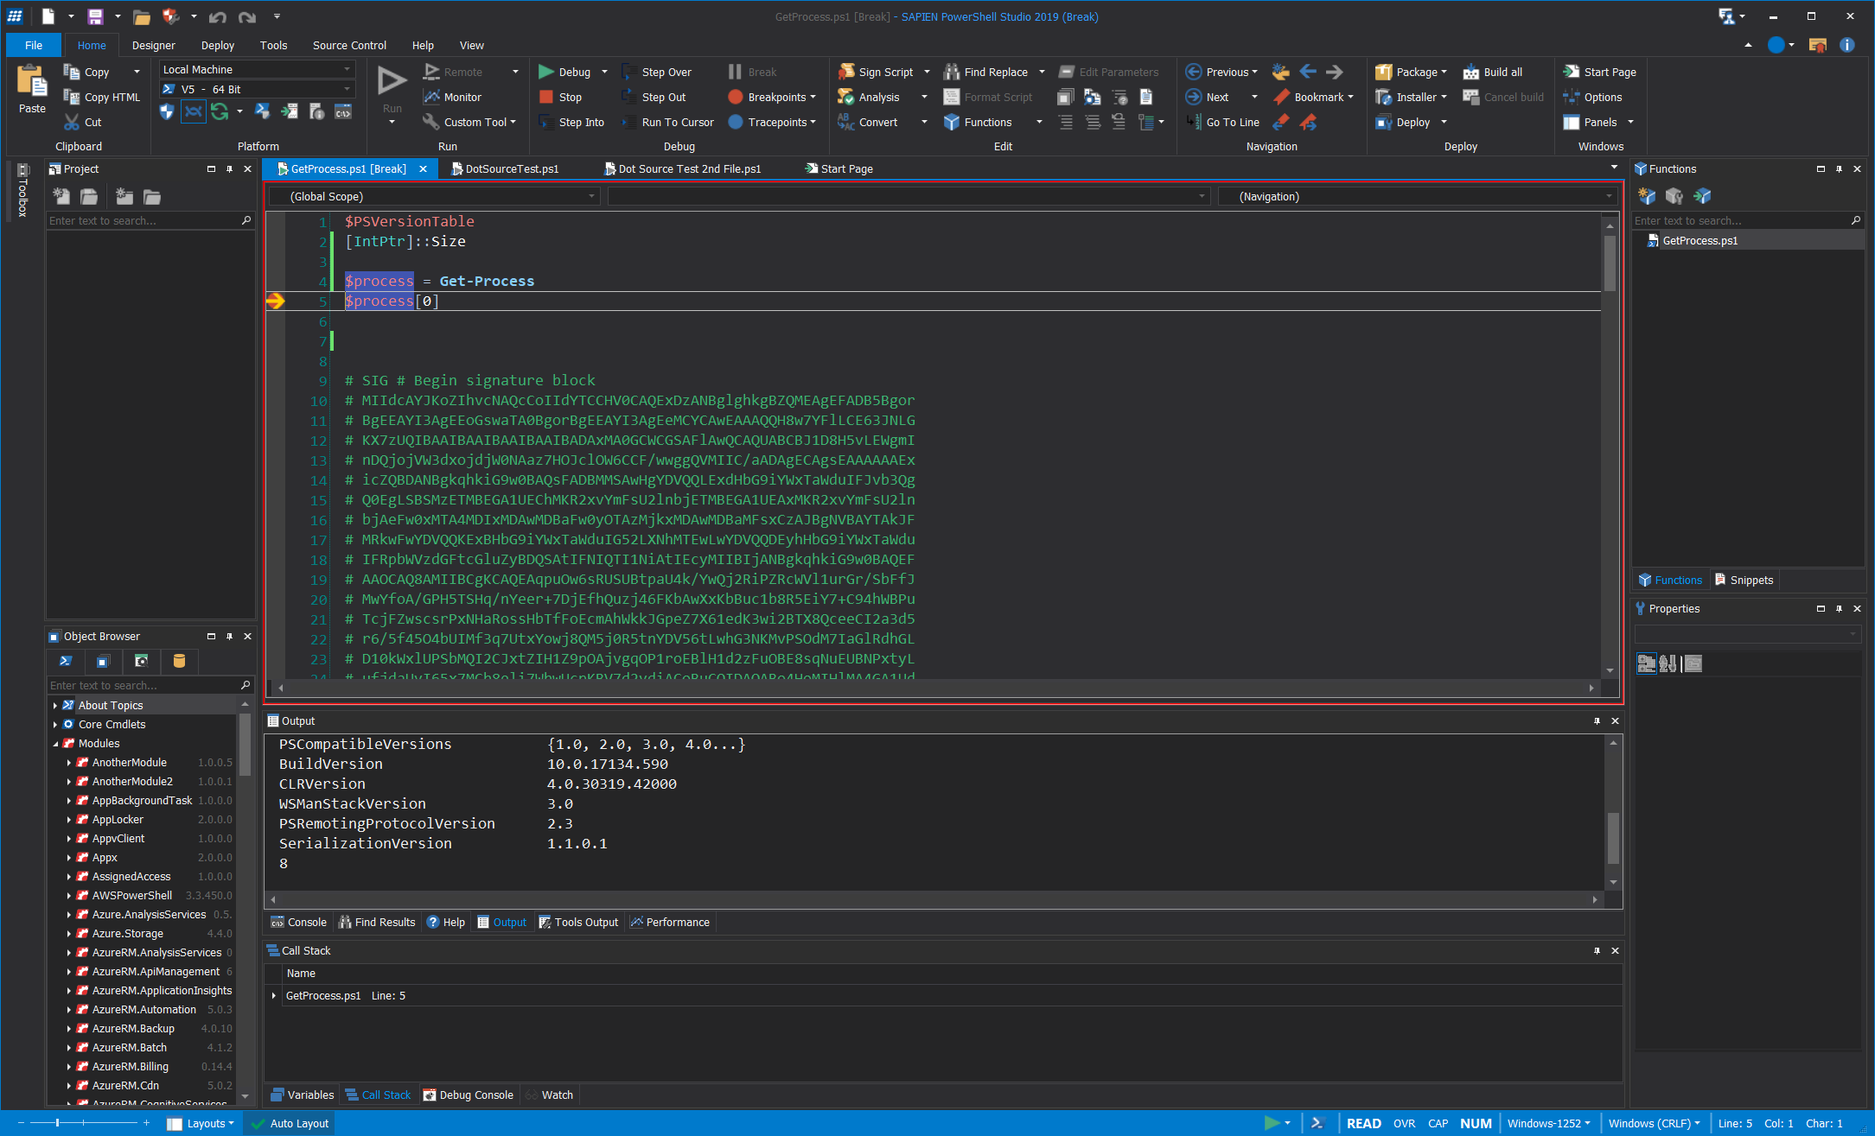Click the save icon in the quick access toolbar

pyautogui.click(x=95, y=16)
